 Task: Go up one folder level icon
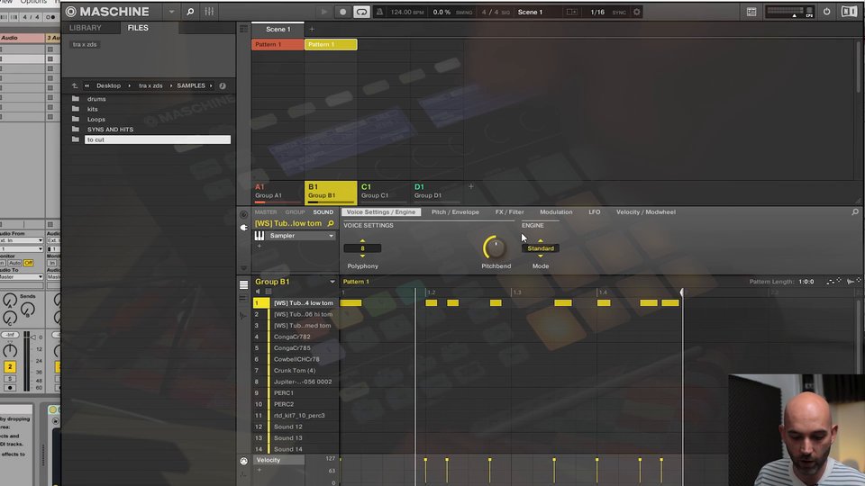point(75,85)
